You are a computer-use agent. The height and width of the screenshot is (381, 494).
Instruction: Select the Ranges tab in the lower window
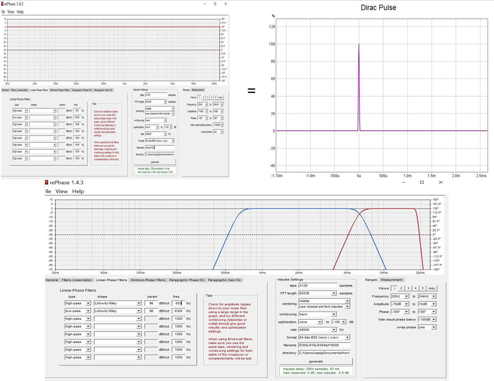click(x=371, y=280)
